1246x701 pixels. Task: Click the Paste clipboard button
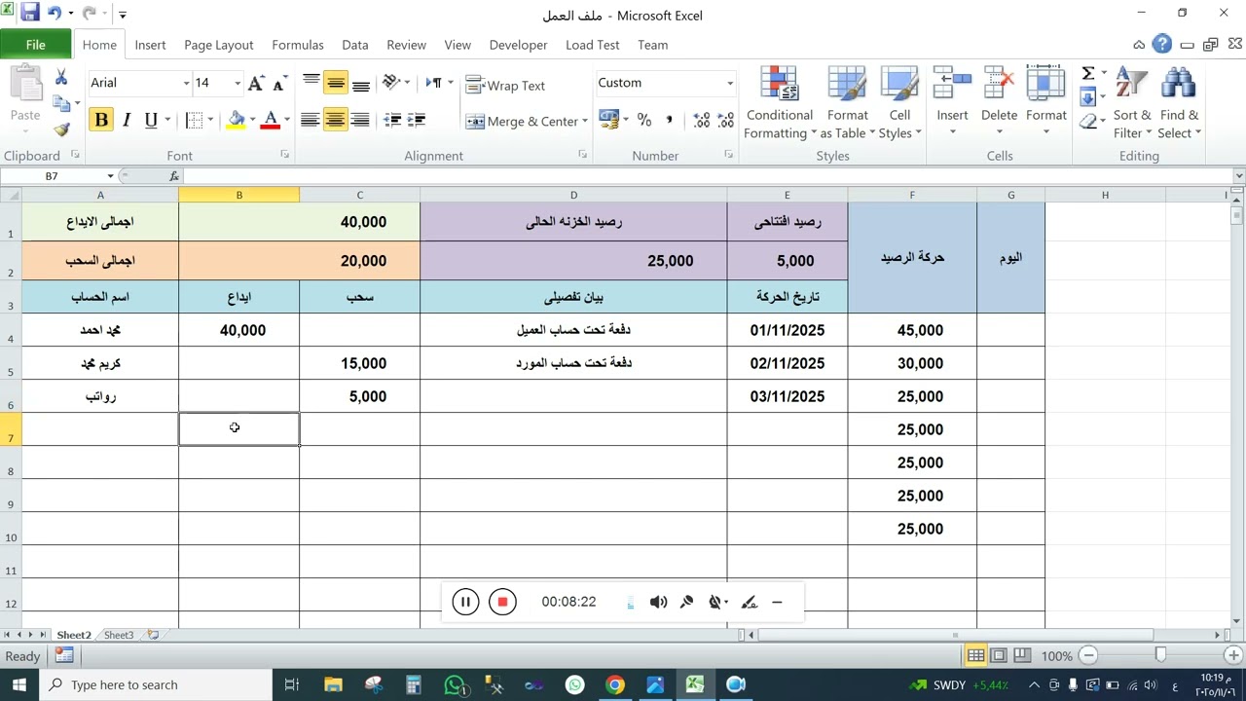tap(25, 97)
